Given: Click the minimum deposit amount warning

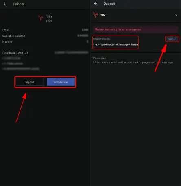Looking at the screenshot, I should (x=135, y=29).
